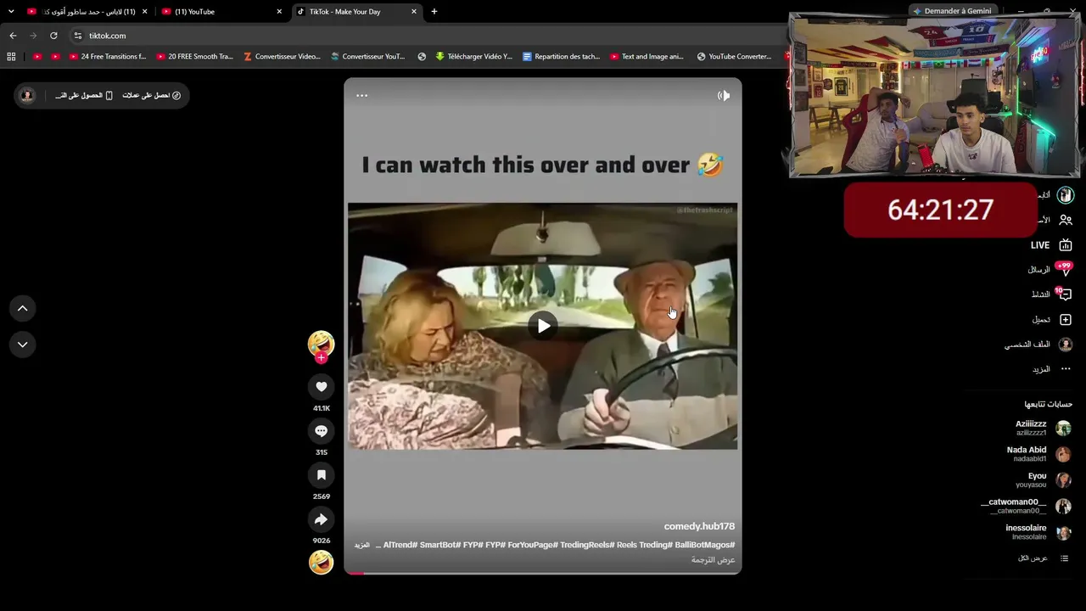Play the video with the center play button
Viewport: 1086px width, 611px height.
pyautogui.click(x=543, y=326)
